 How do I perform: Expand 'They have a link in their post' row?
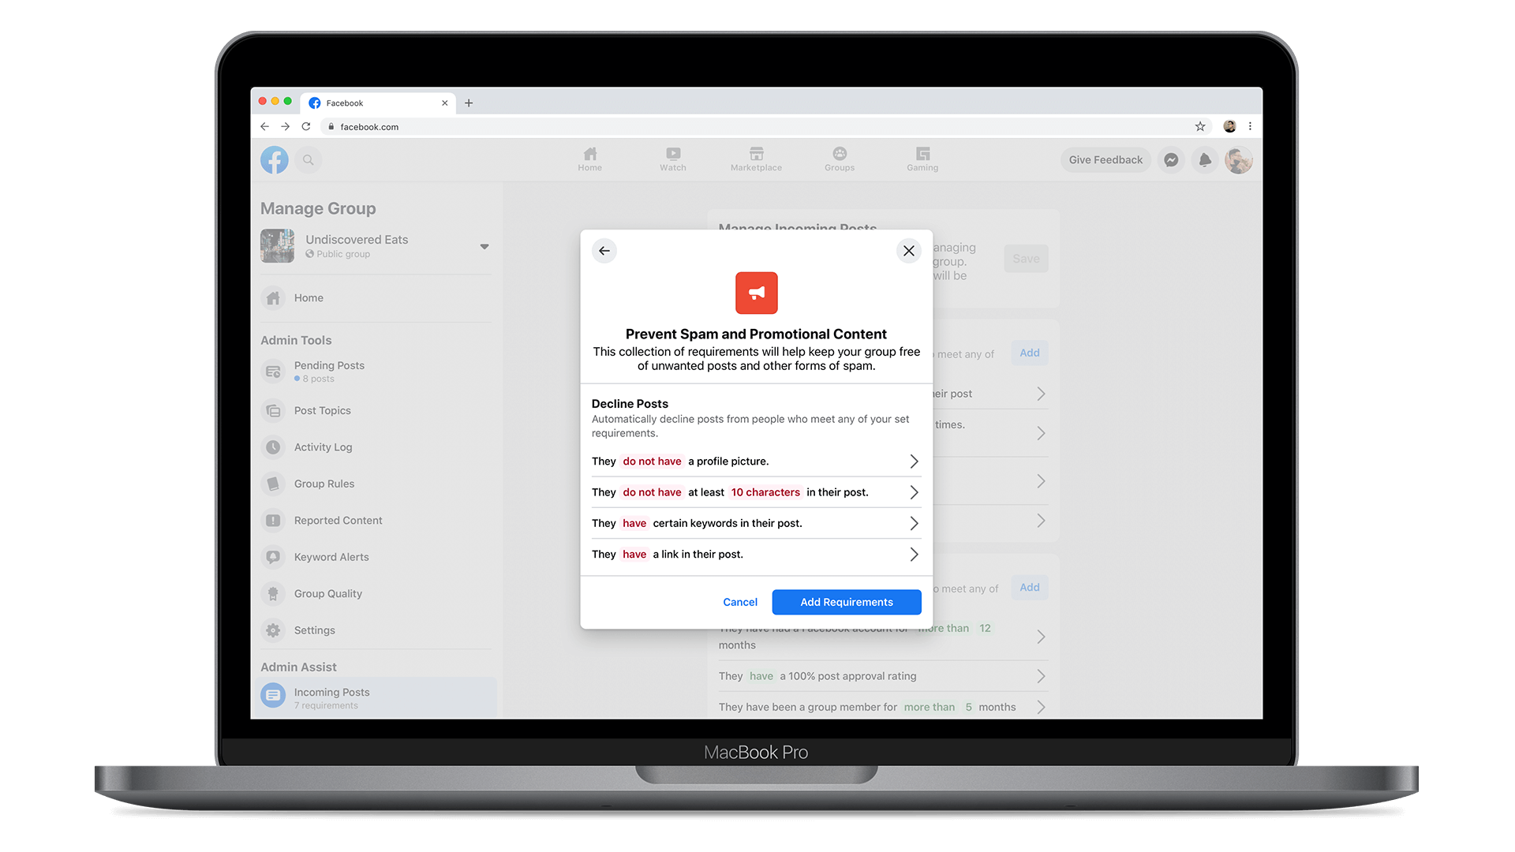pos(914,554)
